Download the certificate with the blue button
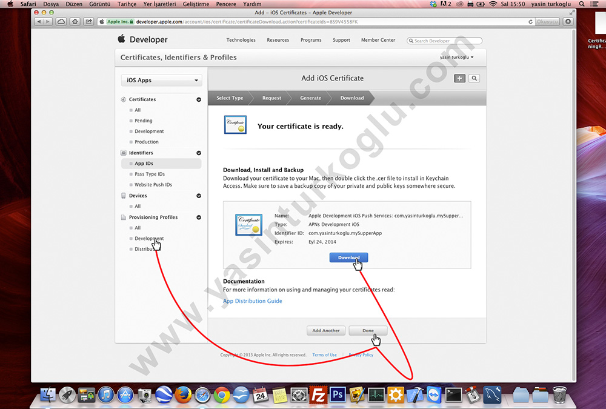This screenshot has height=409, width=606. [x=348, y=258]
